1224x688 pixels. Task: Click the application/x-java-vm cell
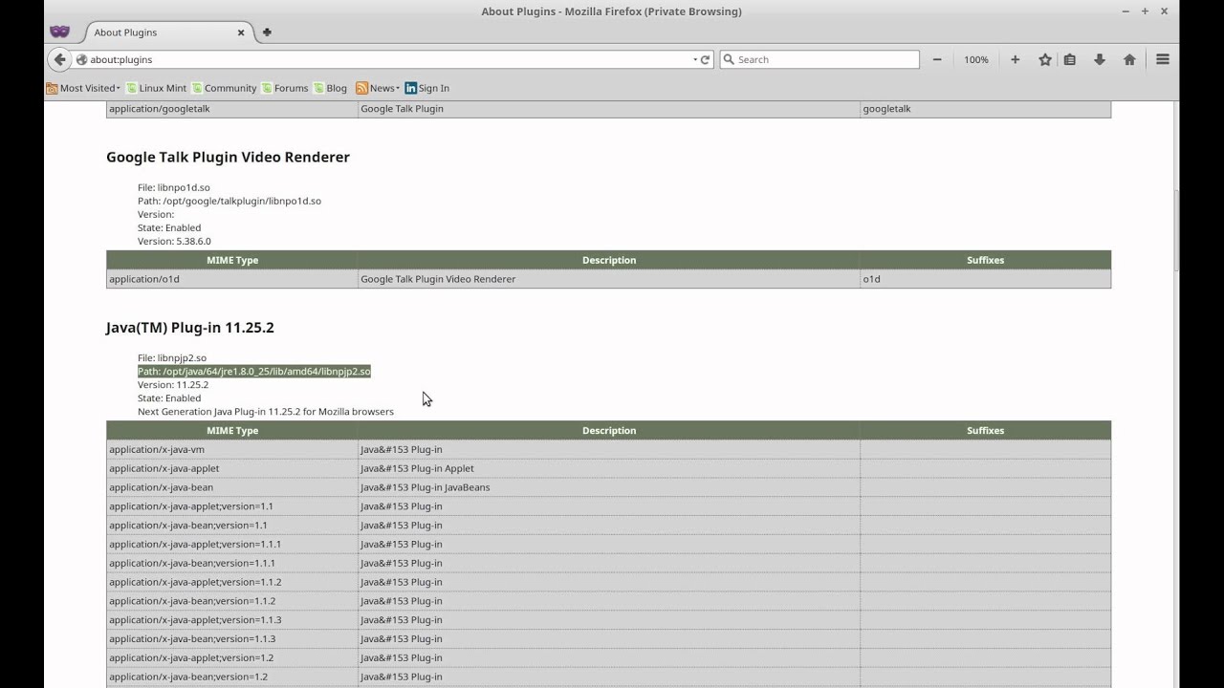[232, 449]
